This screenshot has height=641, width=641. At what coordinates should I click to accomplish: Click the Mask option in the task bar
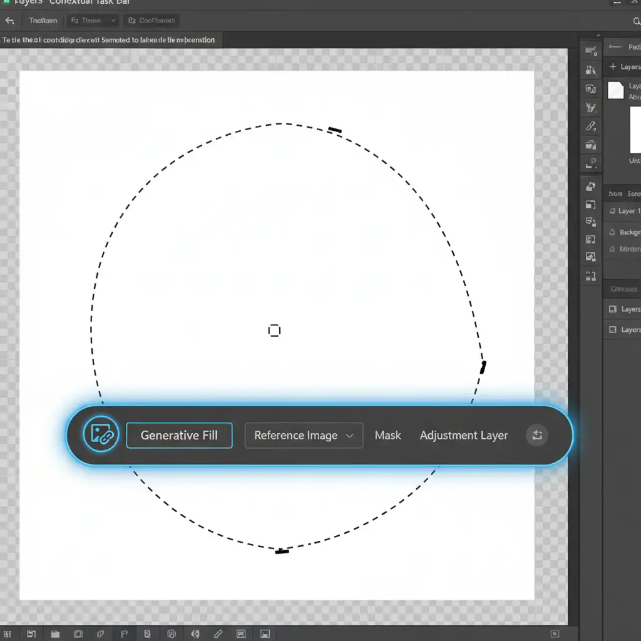(387, 436)
